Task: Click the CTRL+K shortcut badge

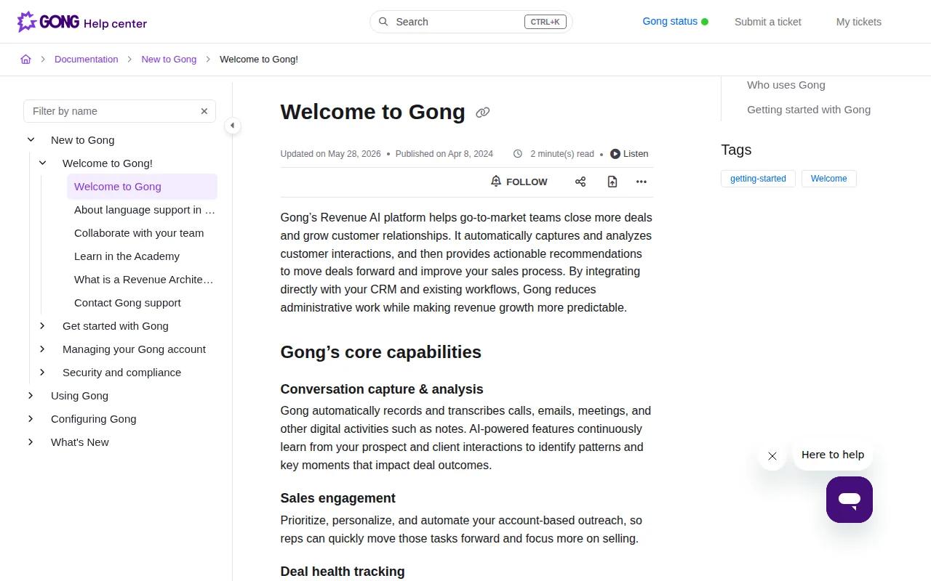Action: [x=546, y=22]
